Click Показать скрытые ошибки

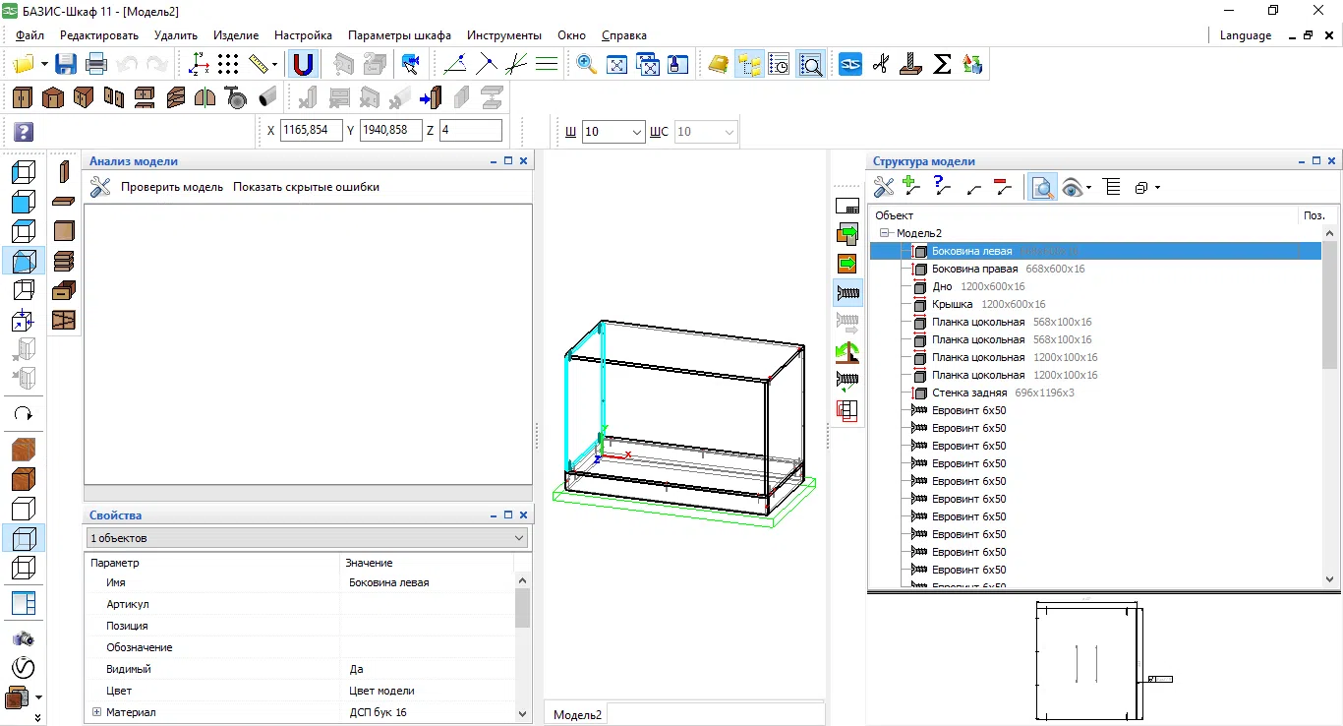(x=306, y=187)
